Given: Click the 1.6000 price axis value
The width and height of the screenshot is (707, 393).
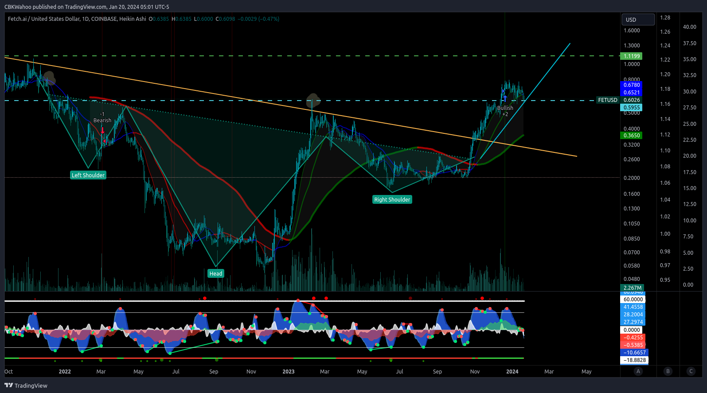Looking at the screenshot, I should pyautogui.click(x=632, y=31).
